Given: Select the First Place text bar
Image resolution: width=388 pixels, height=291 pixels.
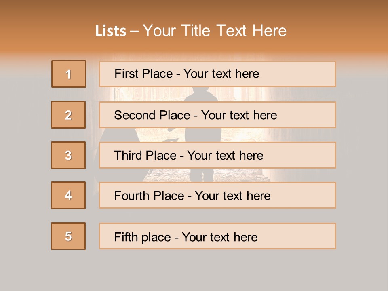Looking at the screenshot, I should (x=217, y=74).
